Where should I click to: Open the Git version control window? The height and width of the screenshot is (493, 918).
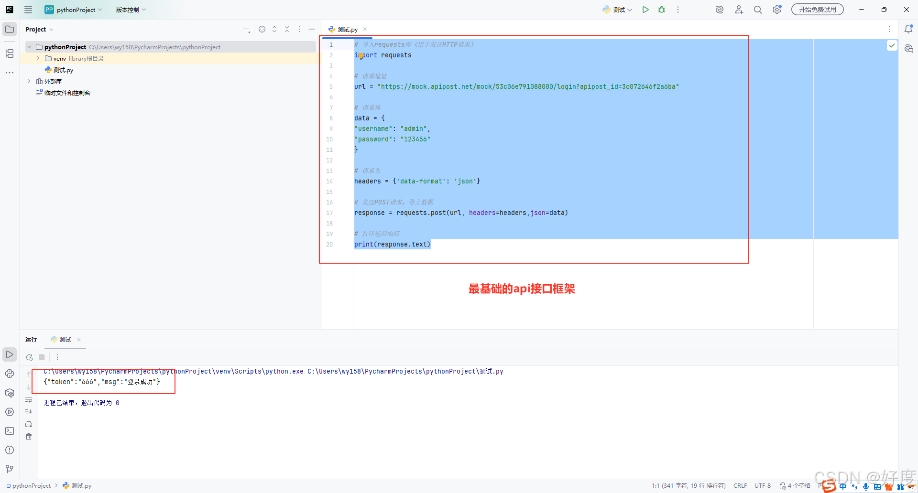(10, 469)
